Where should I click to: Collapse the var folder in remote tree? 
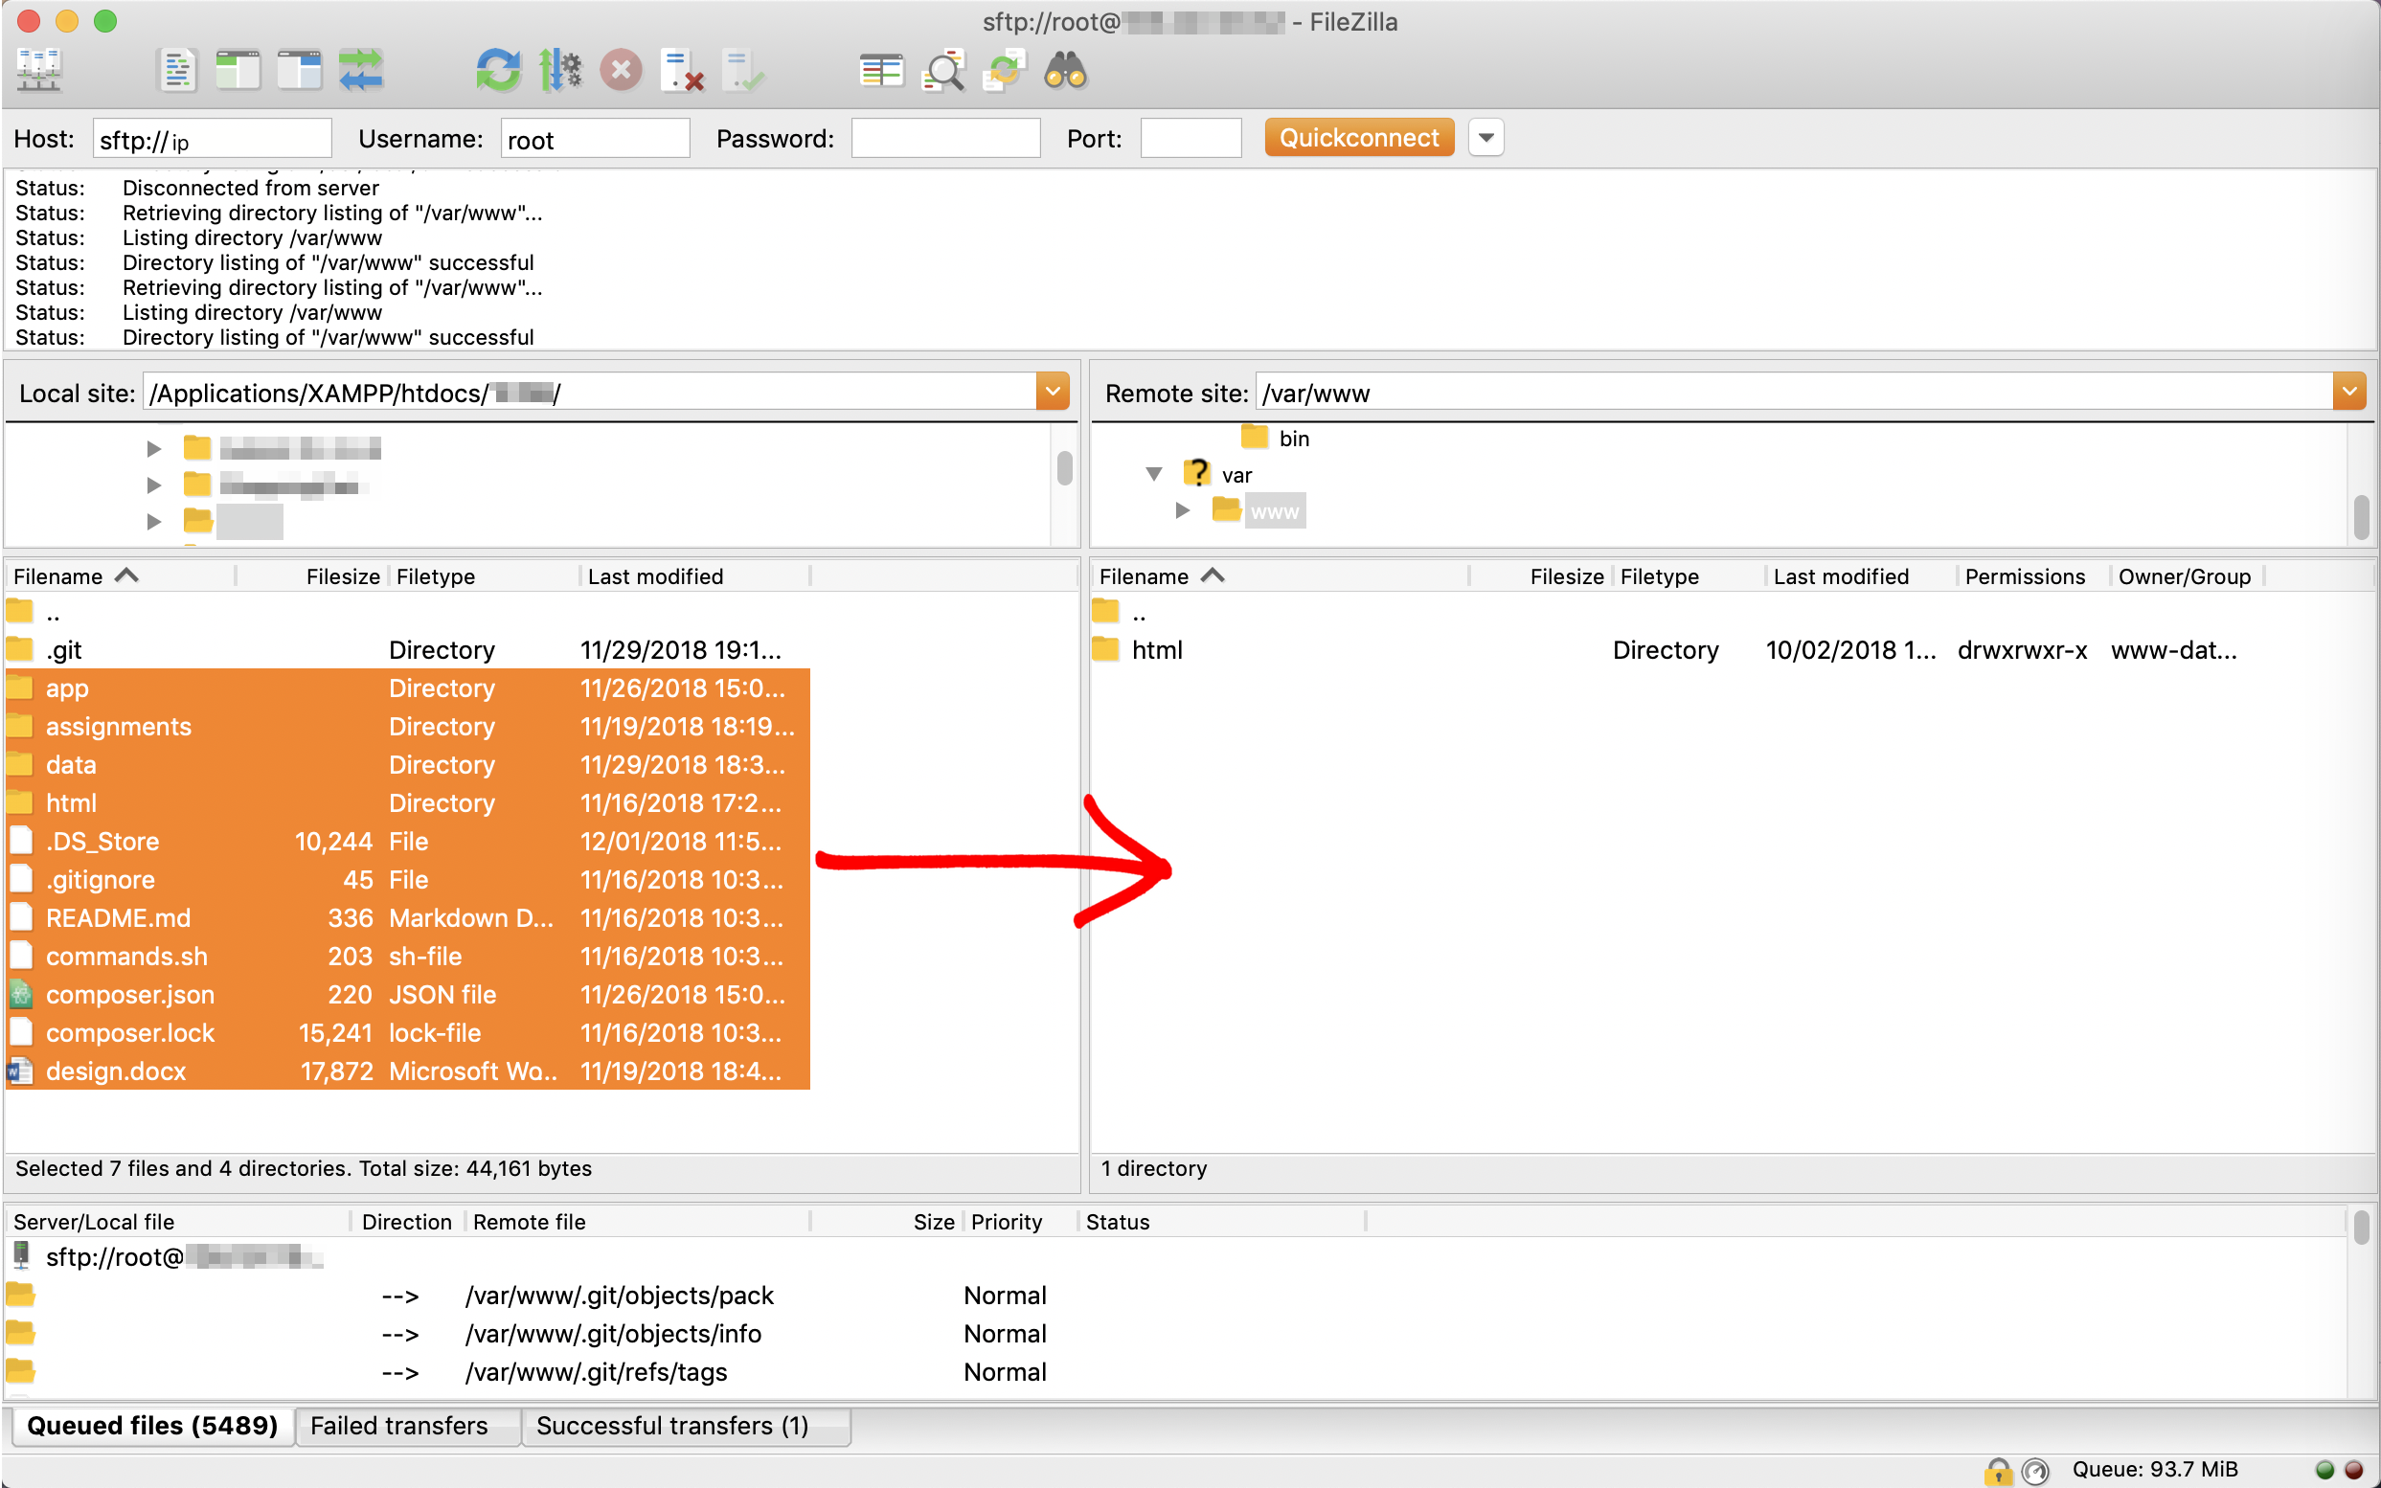coord(1153,475)
